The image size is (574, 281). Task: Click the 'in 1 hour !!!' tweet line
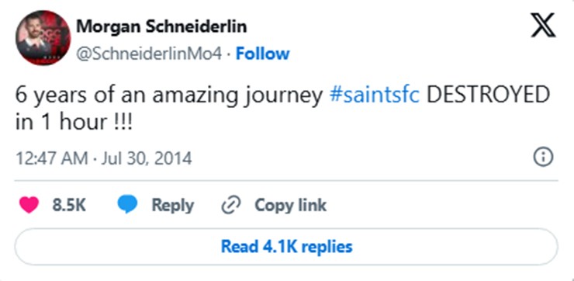tap(74, 123)
